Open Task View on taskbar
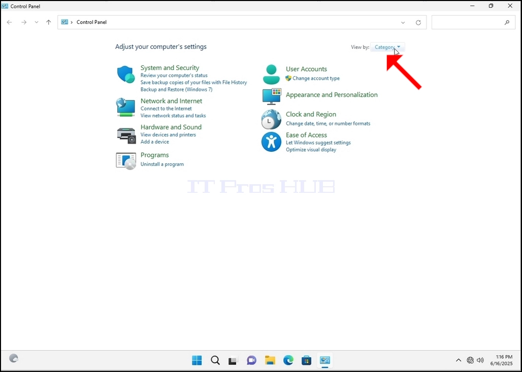Viewport: 522px width, 372px height. [x=233, y=360]
